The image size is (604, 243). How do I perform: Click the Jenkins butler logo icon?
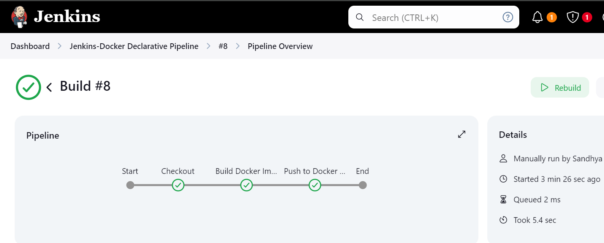pyautogui.click(x=19, y=17)
